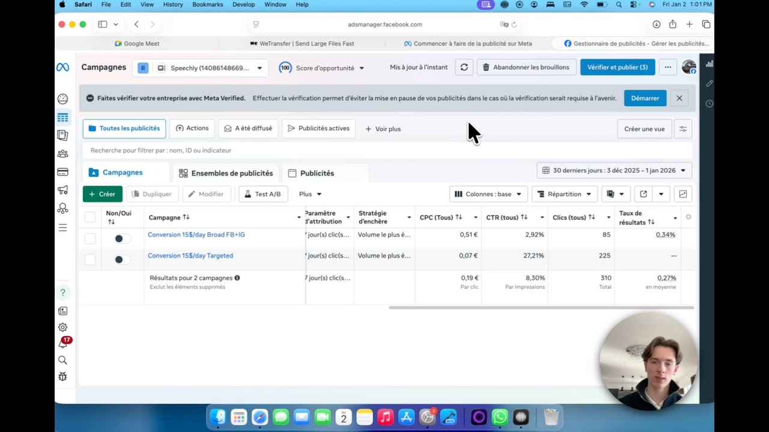Open the Speechly ad account dropdown
The width and height of the screenshot is (769, 432).
pos(201,68)
